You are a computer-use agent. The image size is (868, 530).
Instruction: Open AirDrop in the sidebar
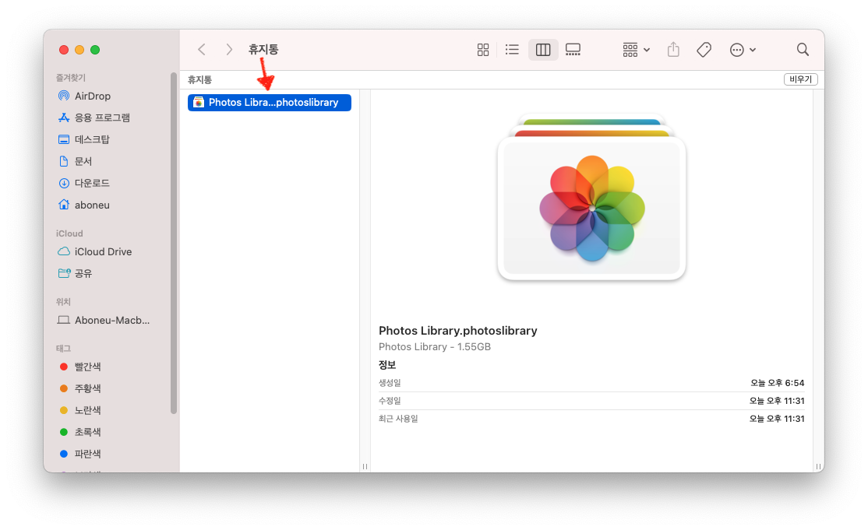point(93,97)
